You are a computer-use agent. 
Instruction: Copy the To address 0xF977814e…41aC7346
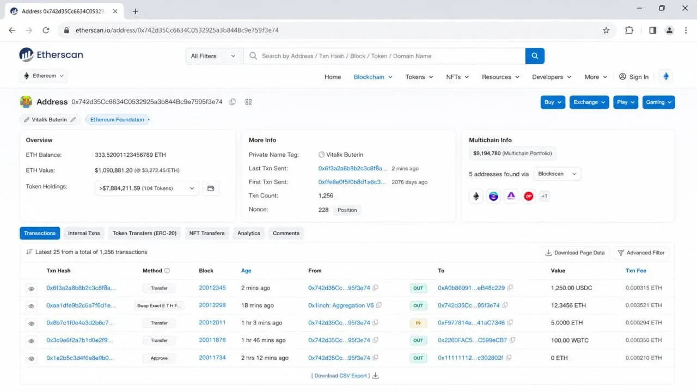click(510, 323)
